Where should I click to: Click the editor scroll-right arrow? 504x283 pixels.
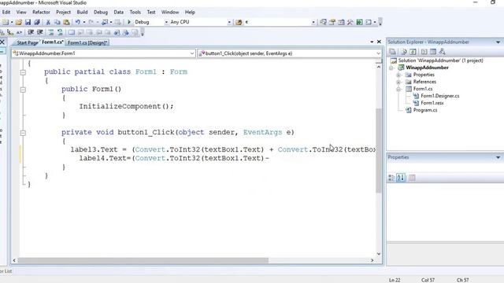coord(372,260)
